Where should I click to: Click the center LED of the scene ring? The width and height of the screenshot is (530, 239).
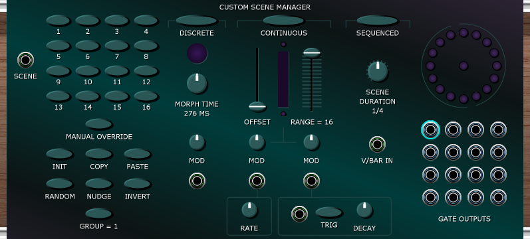(x=464, y=66)
